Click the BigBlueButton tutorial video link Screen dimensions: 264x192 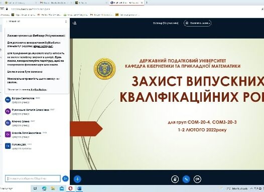coord(43,46)
